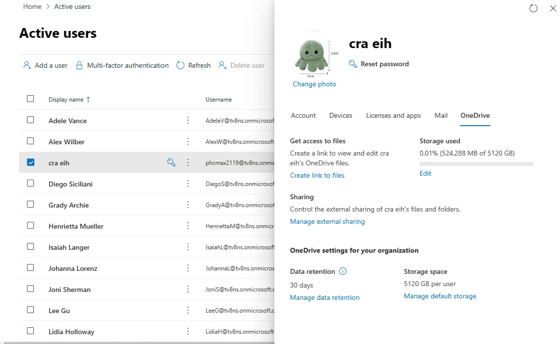Check the Alex Wilber checkbox
The height and width of the screenshot is (344, 560).
pyautogui.click(x=30, y=141)
